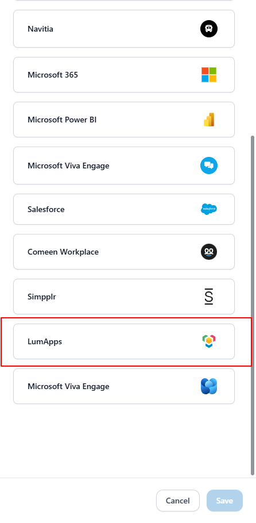The image size is (256, 523).
Task: Choose the Microsoft 365 text label
Action: click(53, 75)
